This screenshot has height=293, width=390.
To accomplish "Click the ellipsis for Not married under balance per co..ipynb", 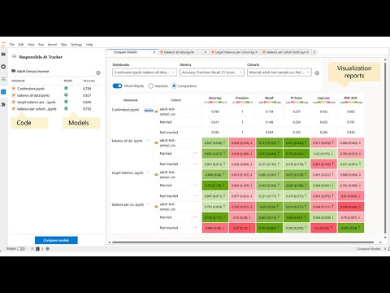I will pyautogui.click(x=195, y=227).
